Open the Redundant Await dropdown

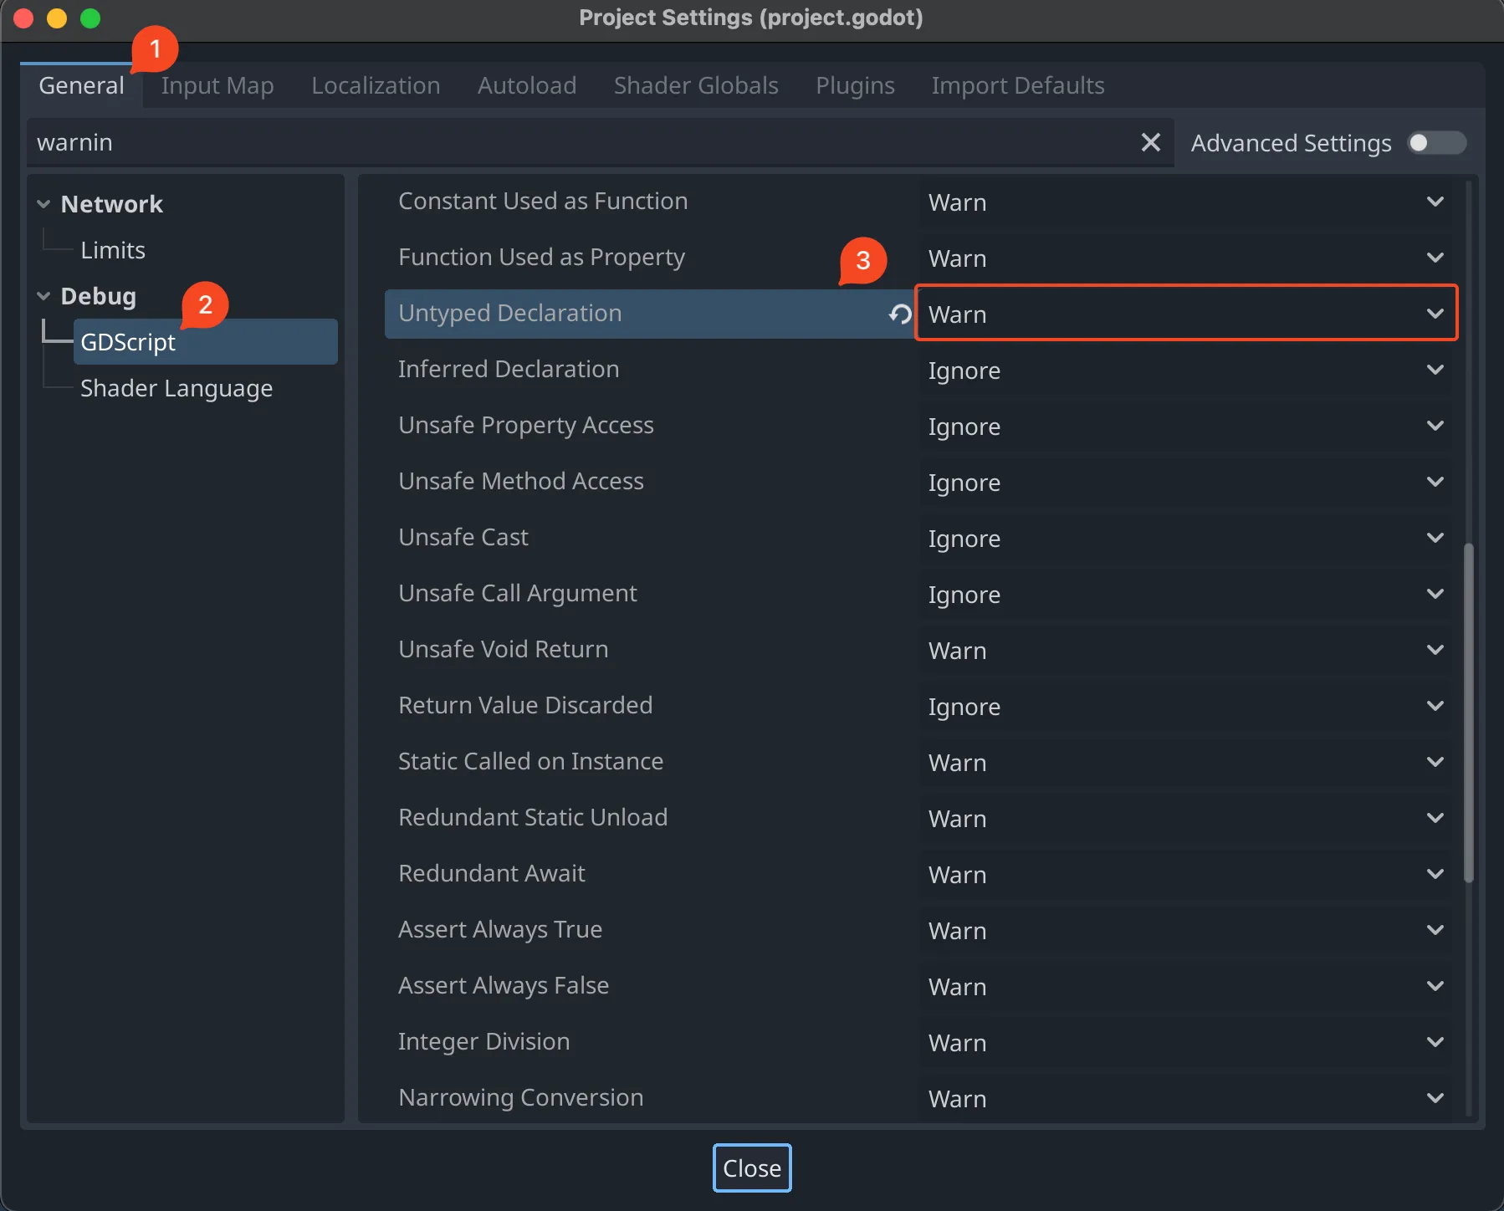[1186, 874]
